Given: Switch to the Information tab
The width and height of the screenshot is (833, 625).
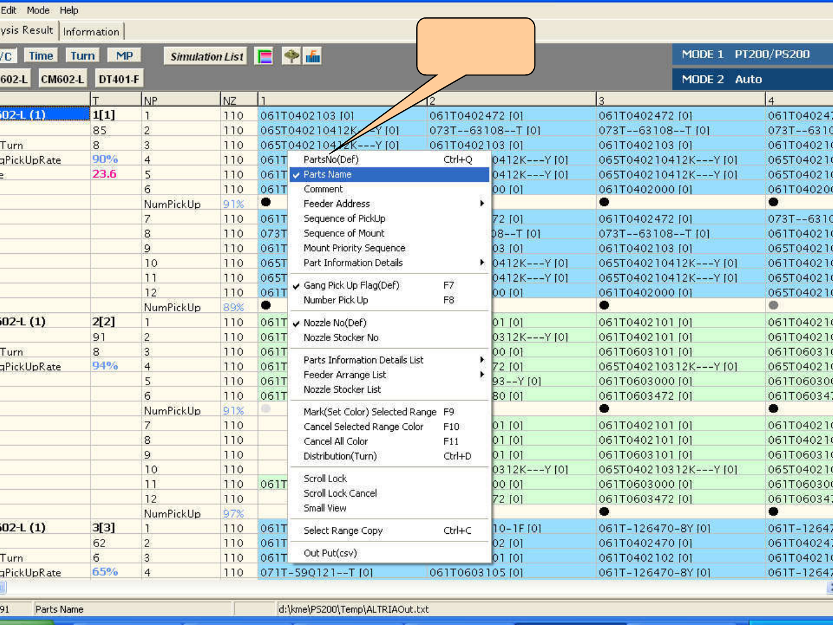Looking at the screenshot, I should (x=91, y=32).
